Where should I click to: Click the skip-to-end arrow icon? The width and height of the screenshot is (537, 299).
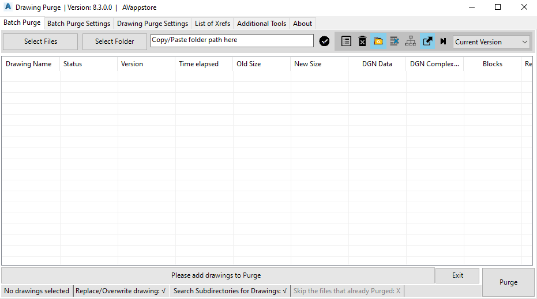(x=443, y=41)
